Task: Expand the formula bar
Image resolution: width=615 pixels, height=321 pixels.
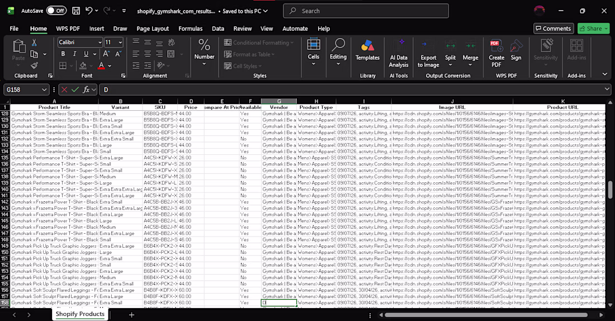Action: coord(607,89)
